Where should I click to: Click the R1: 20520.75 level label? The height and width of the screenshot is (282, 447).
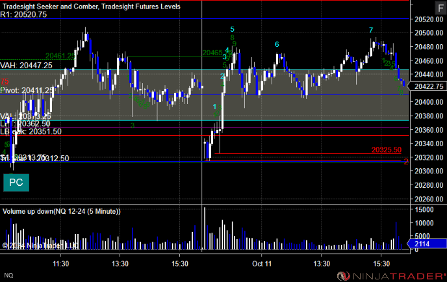coord(23,14)
